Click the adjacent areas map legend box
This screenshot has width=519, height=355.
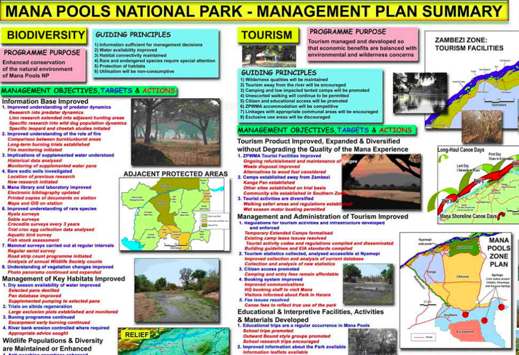point(215,221)
